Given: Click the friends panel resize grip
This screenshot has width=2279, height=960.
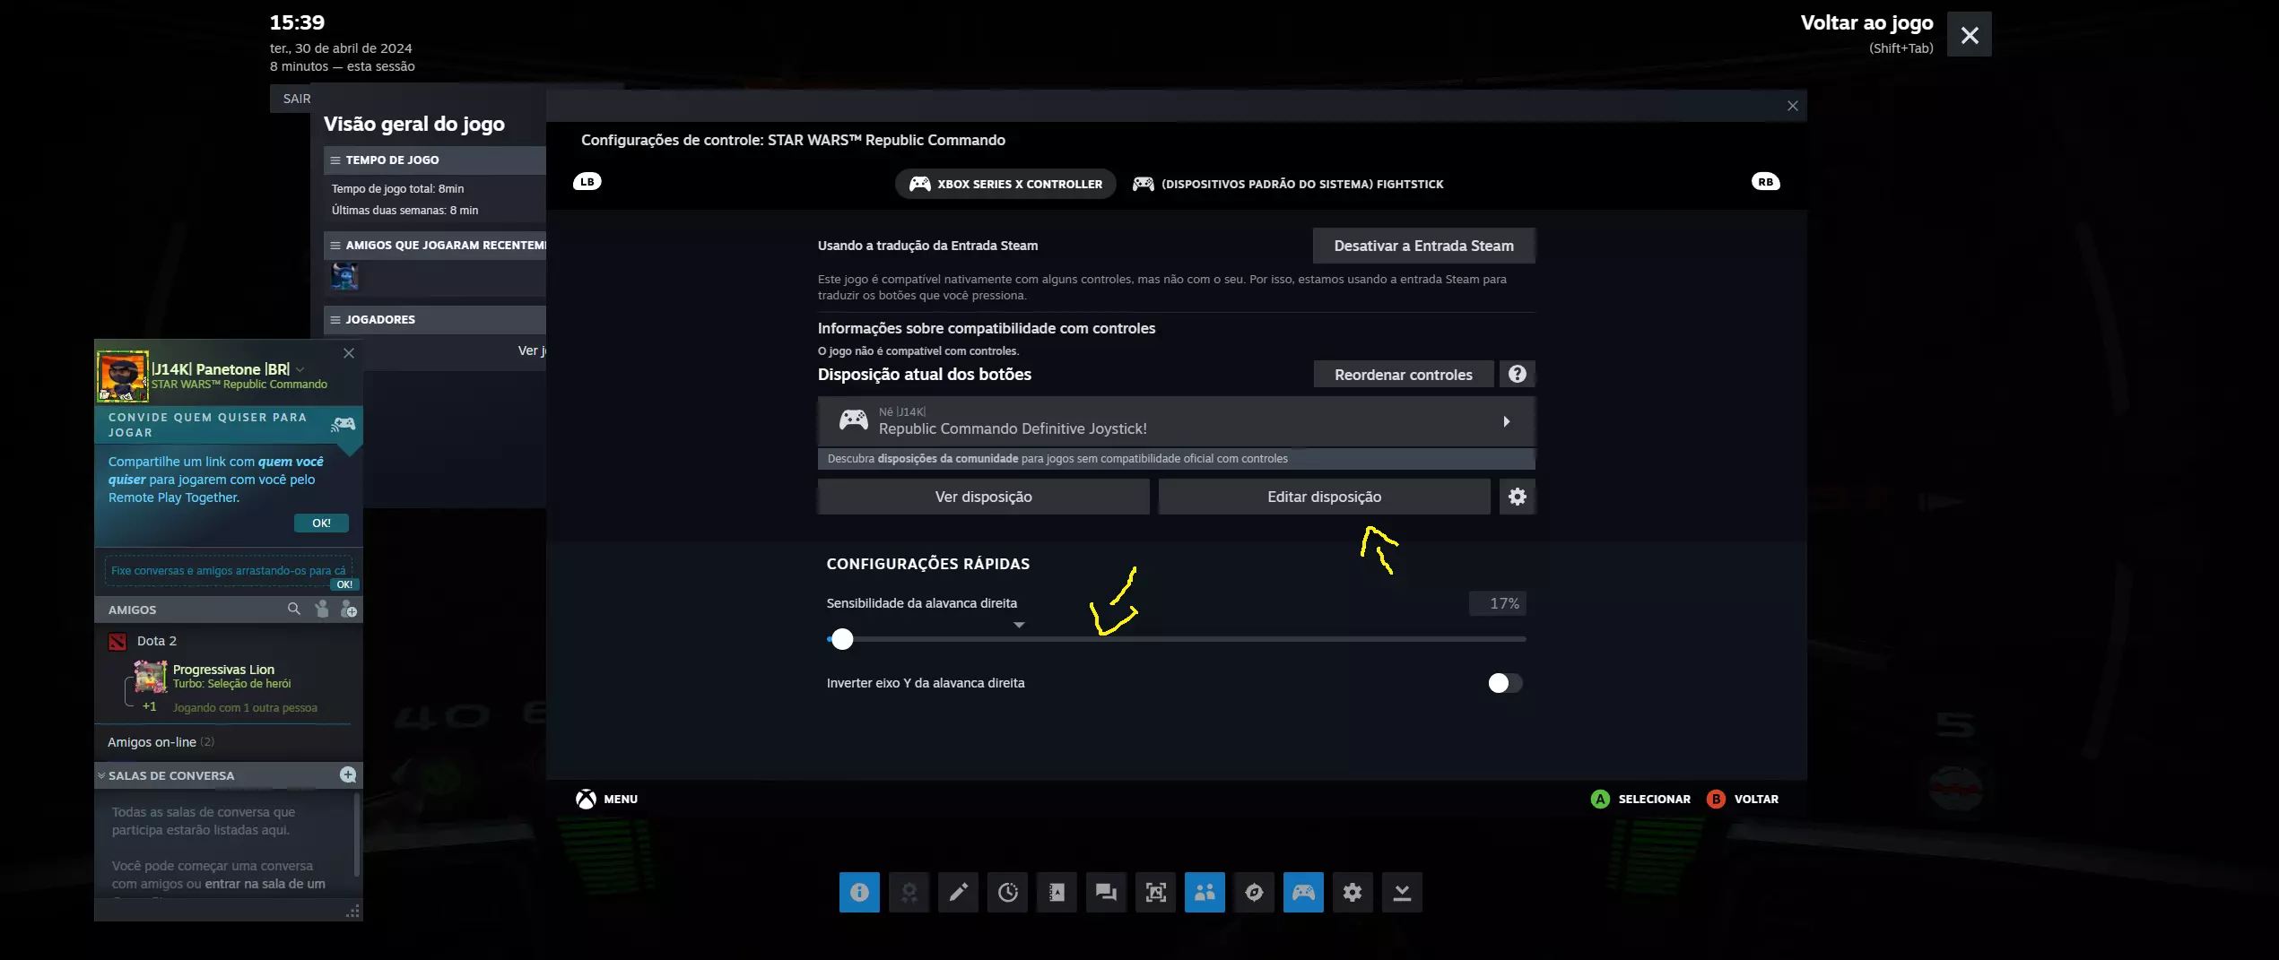Looking at the screenshot, I should click(353, 912).
